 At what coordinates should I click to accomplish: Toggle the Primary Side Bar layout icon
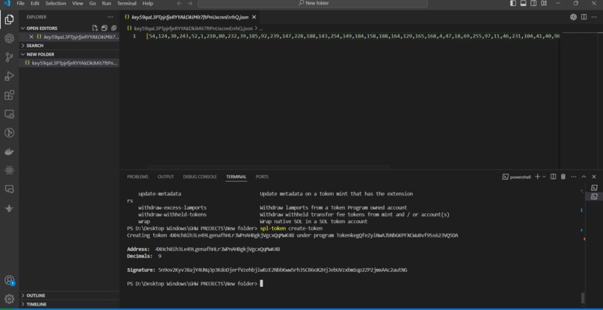point(513,4)
